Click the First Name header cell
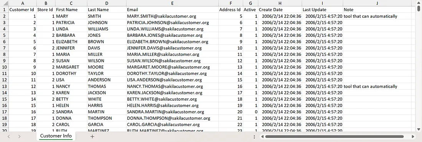Viewport: 422px width, 142px height. pos(71,10)
